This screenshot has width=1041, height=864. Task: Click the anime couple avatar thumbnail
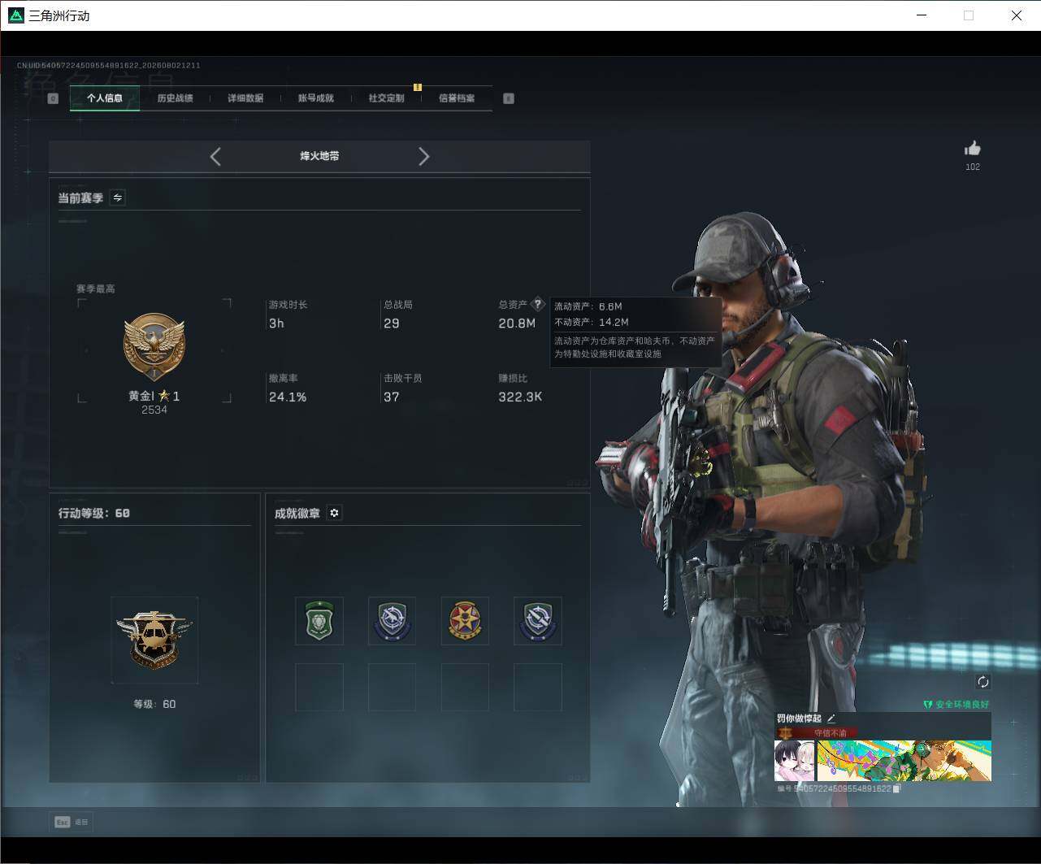(x=794, y=760)
